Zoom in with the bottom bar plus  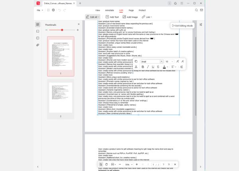point(137,164)
